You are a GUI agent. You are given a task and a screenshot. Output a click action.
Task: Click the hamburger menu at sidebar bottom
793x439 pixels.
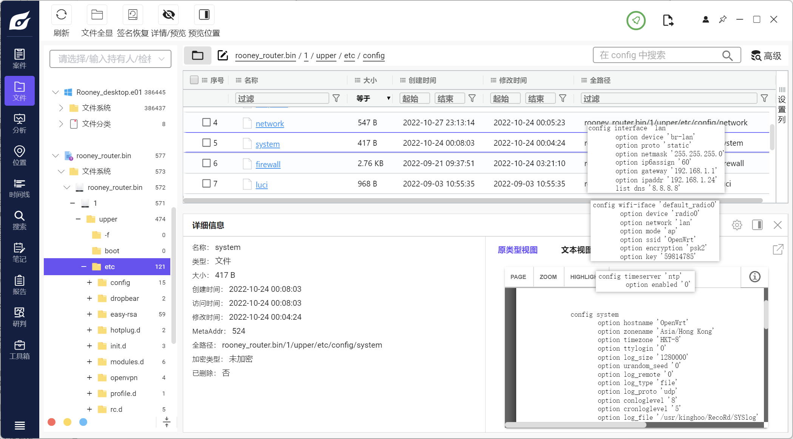point(20,425)
